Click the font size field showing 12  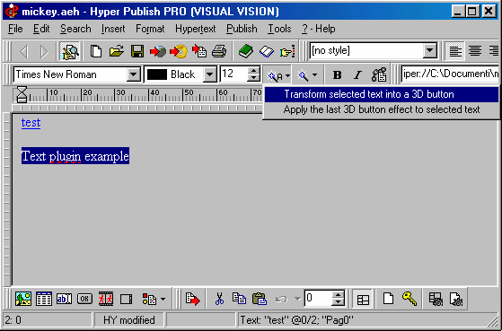click(x=233, y=74)
